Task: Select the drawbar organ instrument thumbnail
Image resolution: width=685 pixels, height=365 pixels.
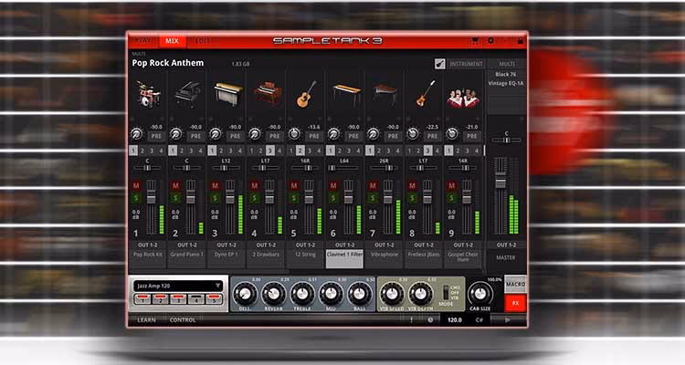Action: 267,94
